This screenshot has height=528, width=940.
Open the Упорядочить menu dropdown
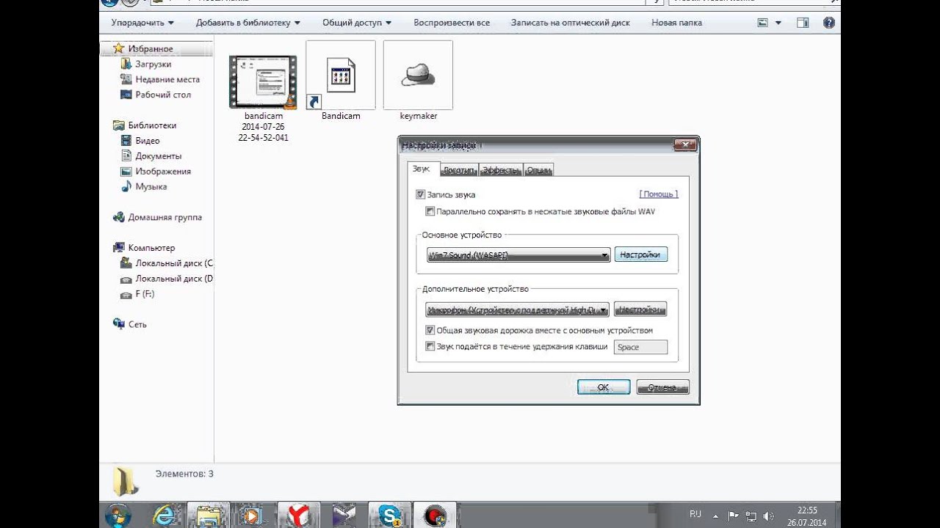click(142, 23)
